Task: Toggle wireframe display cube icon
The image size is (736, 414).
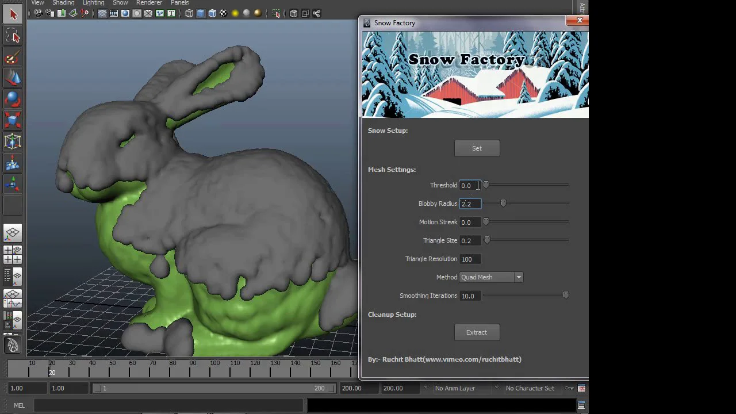Action: click(x=189, y=13)
